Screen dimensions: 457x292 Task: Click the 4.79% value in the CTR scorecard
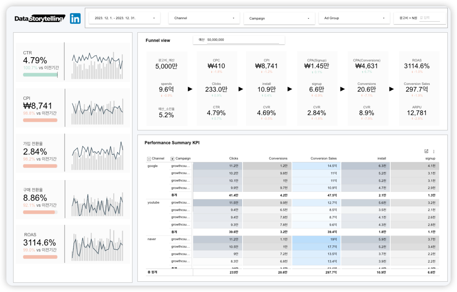click(x=35, y=60)
